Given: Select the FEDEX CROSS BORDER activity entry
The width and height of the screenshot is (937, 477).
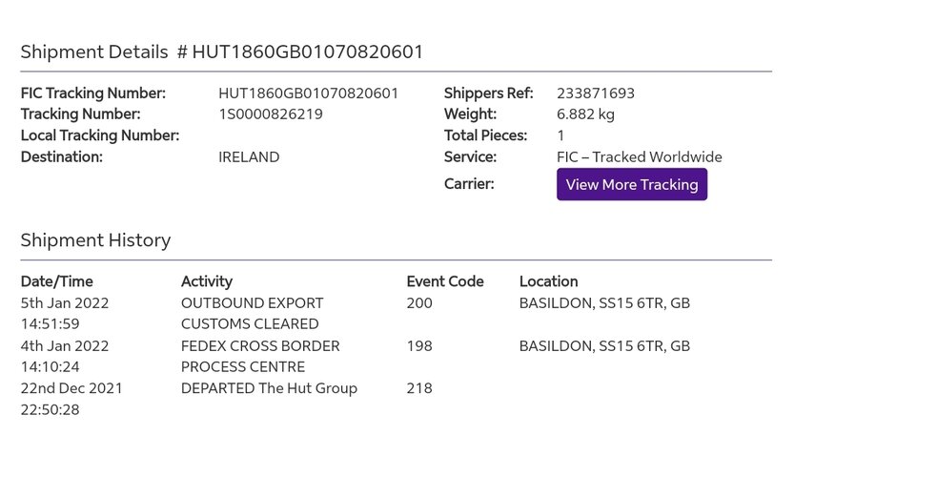Looking at the screenshot, I should pos(260,356).
